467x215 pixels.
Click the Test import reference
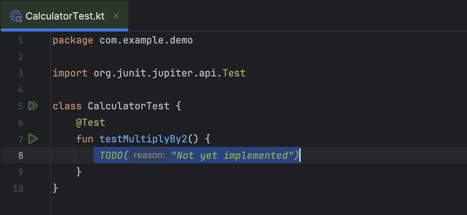(234, 73)
